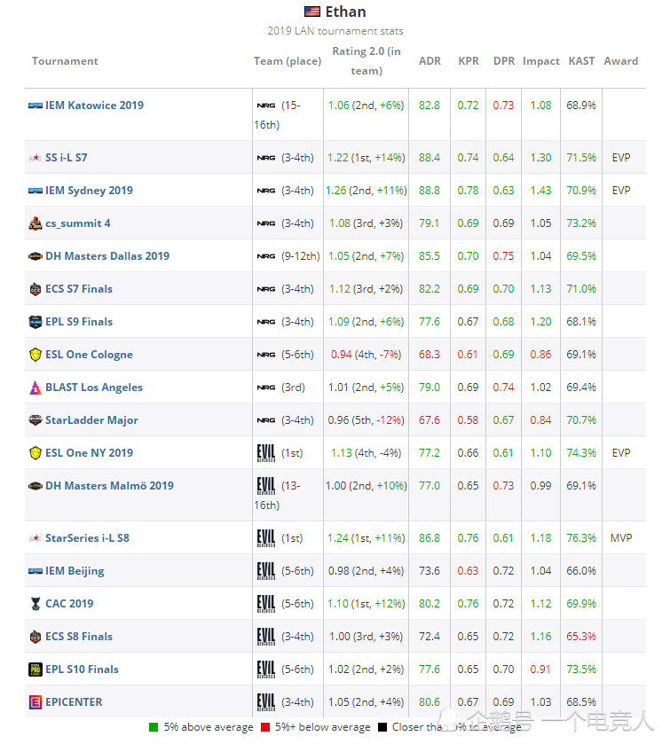Click the BLAST Los Angeles logo
The image size is (670, 744).
point(35,388)
